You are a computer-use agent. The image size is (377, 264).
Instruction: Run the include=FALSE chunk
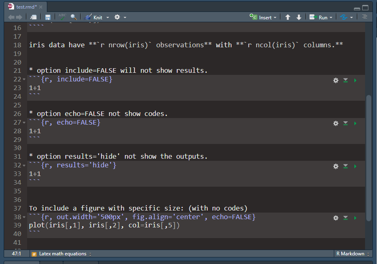(355, 80)
